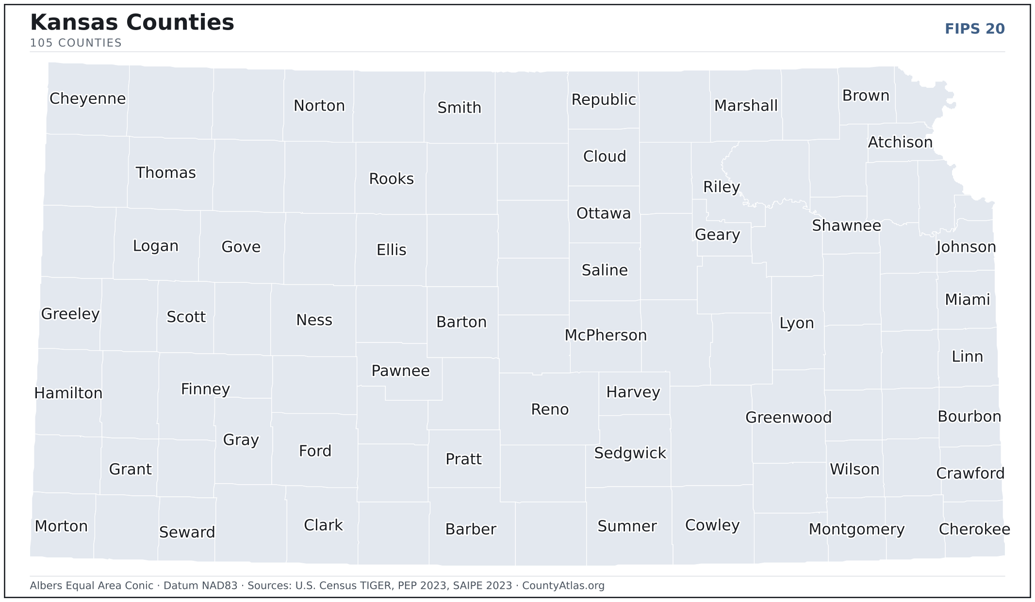This screenshot has width=1035, height=602.
Task: Click the Reno county label
Action: point(549,409)
